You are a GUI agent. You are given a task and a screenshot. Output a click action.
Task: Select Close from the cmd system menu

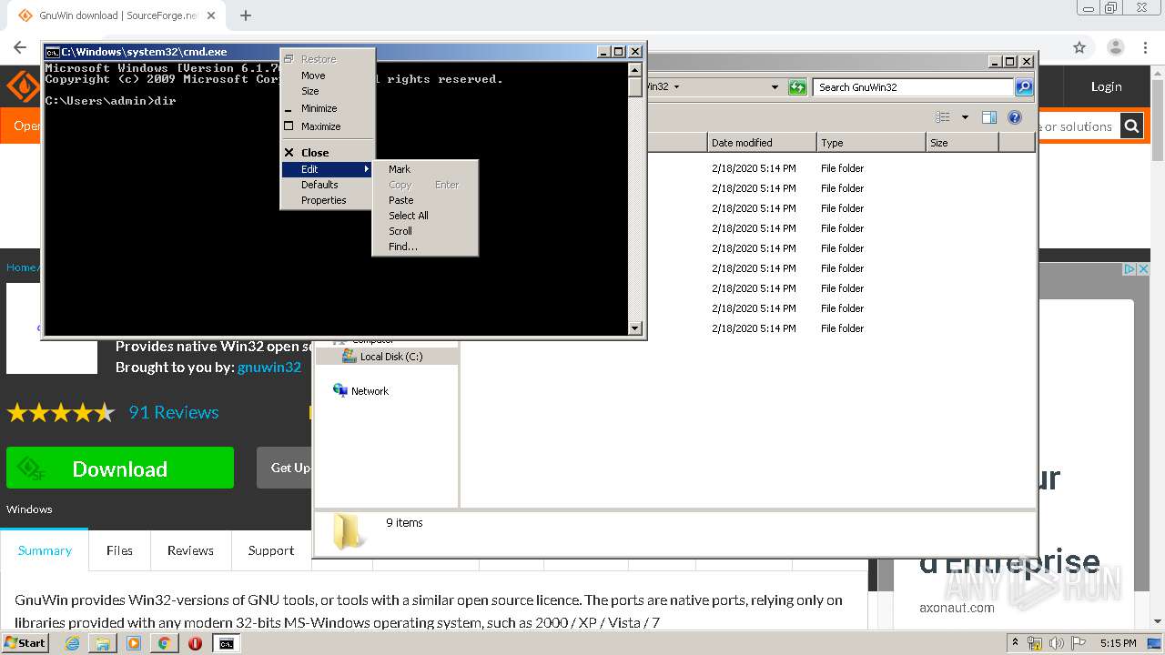pos(315,153)
